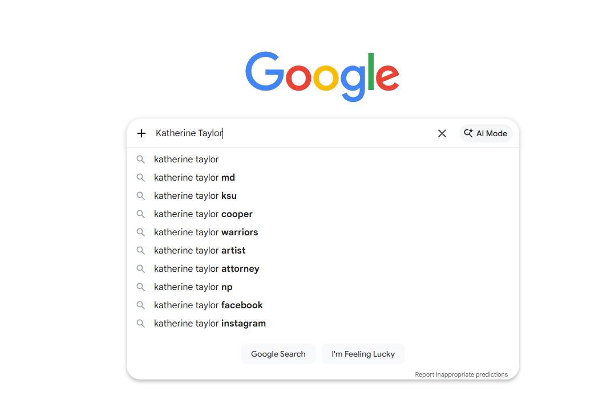Click magnifier icon beside "katherine taylor artist"
This screenshot has width=607, height=396.
point(140,251)
